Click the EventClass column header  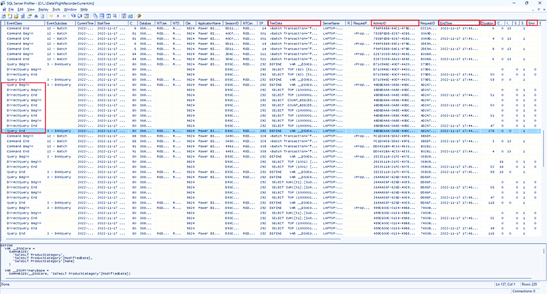click(25, 23)
